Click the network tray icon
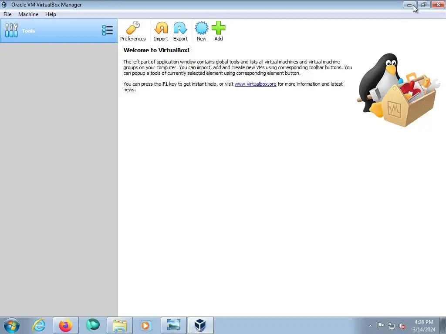Image resolution: width=446 pixels, height=334 pixels. coord(392,326)
